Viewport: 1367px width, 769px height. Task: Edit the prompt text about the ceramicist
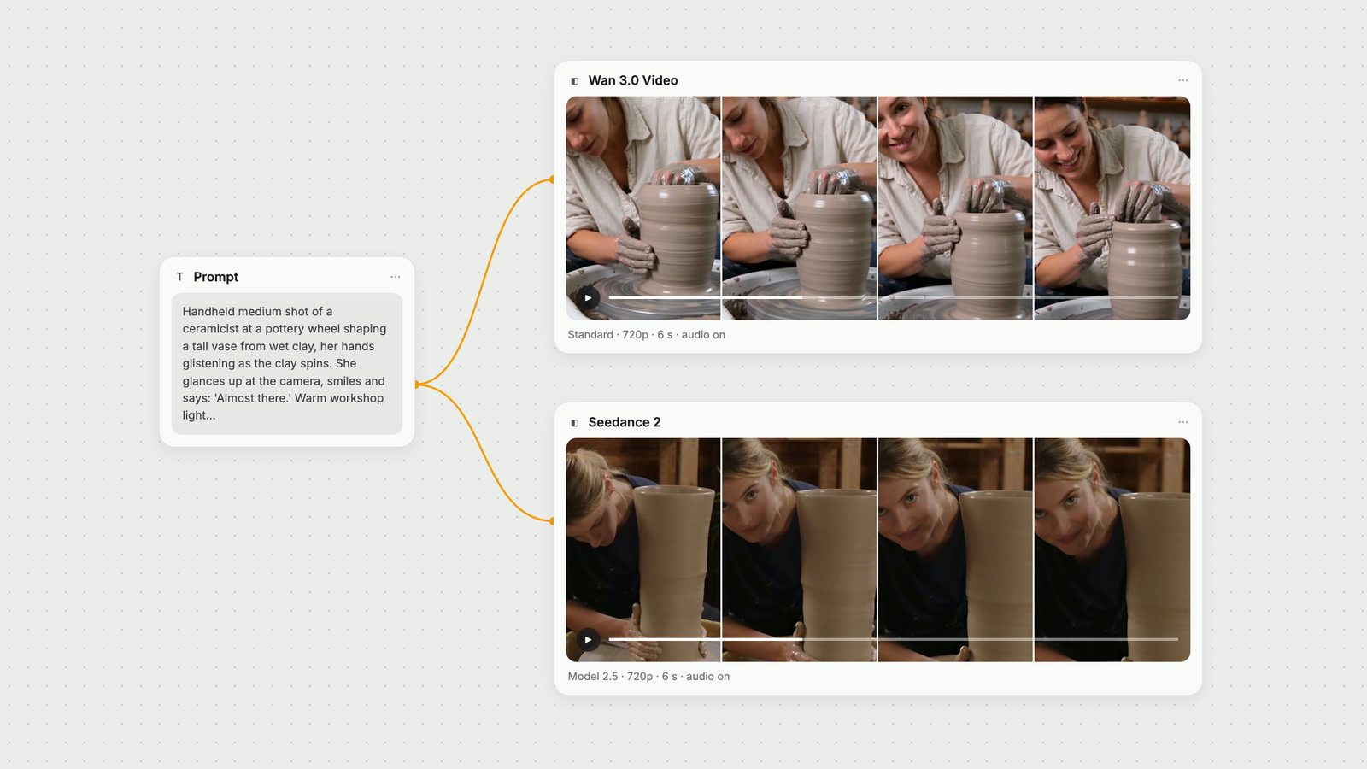click(287, 363)
